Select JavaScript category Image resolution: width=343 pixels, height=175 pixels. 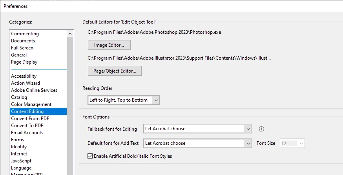(x=21, y=161)
